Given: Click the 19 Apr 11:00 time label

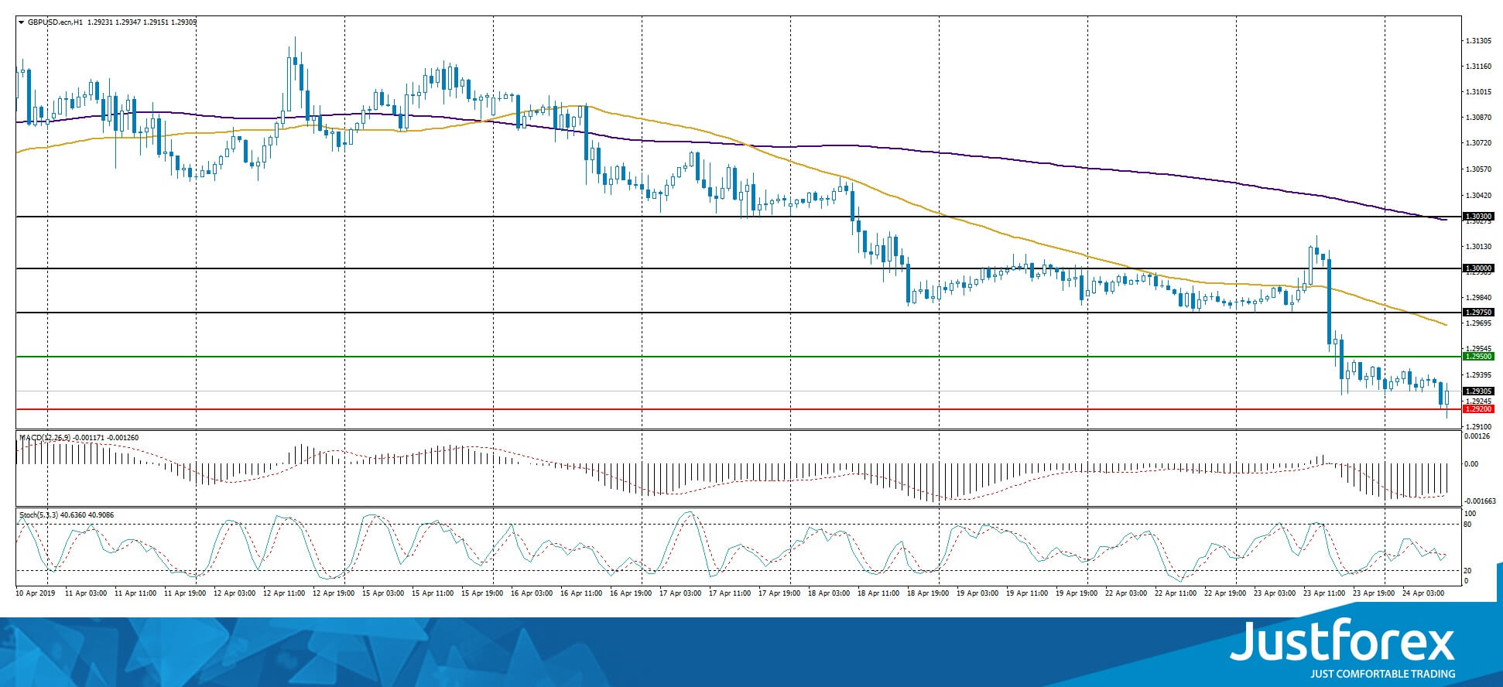Looking at the screenshot, I should pos(1027,593).
